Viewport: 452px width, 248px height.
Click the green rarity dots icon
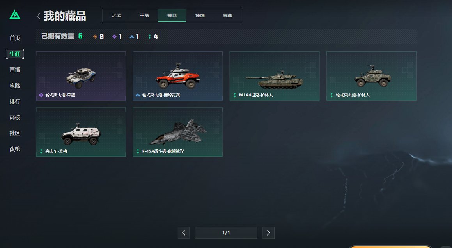(149, 37)
